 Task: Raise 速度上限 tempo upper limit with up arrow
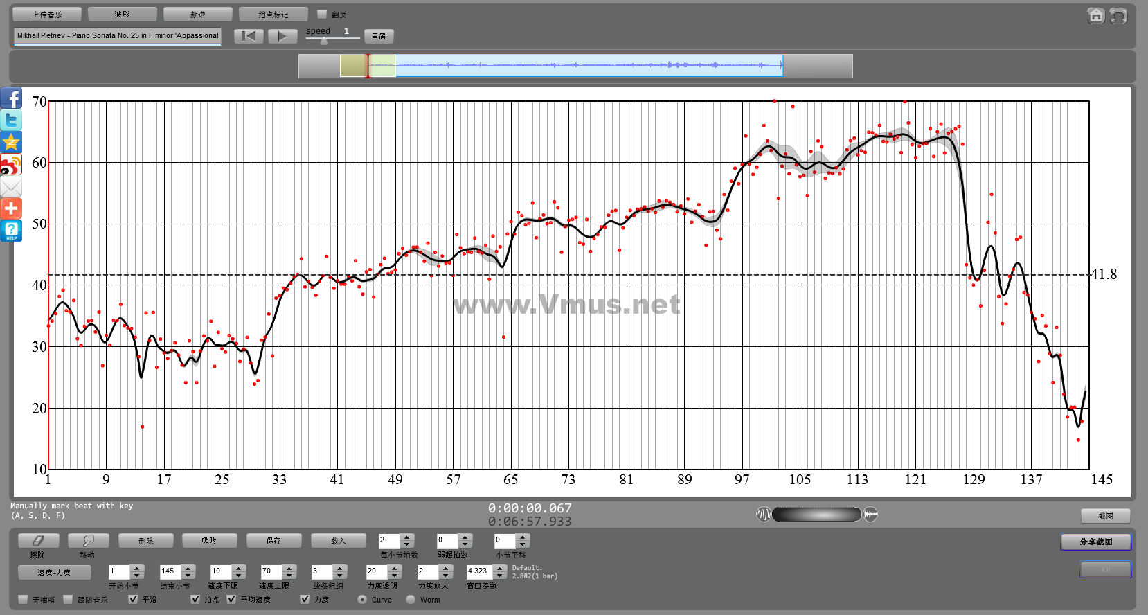(289, 568)
